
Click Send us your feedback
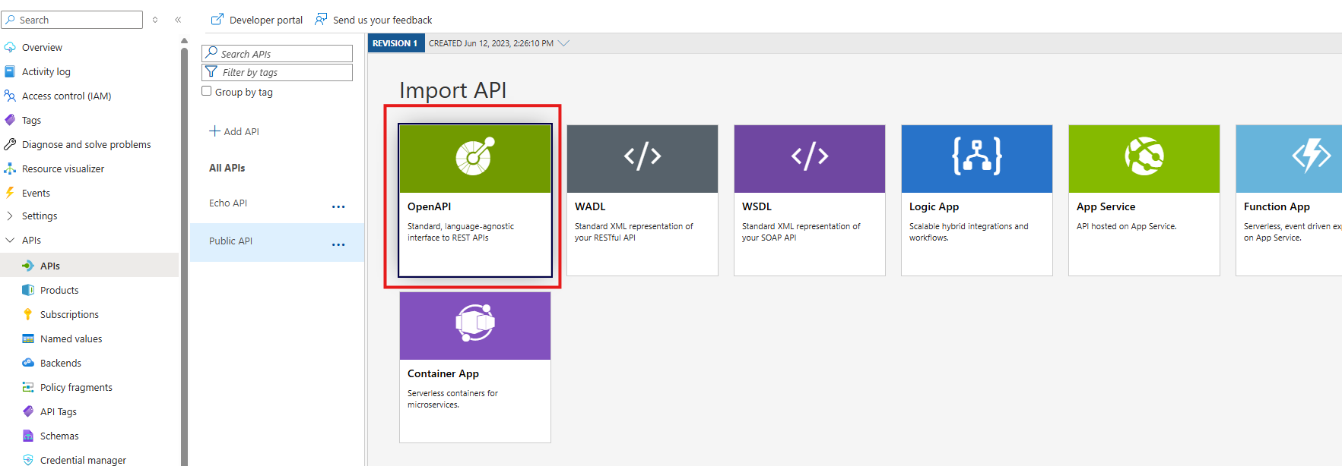pyautogui.click(x=382, y=20)
